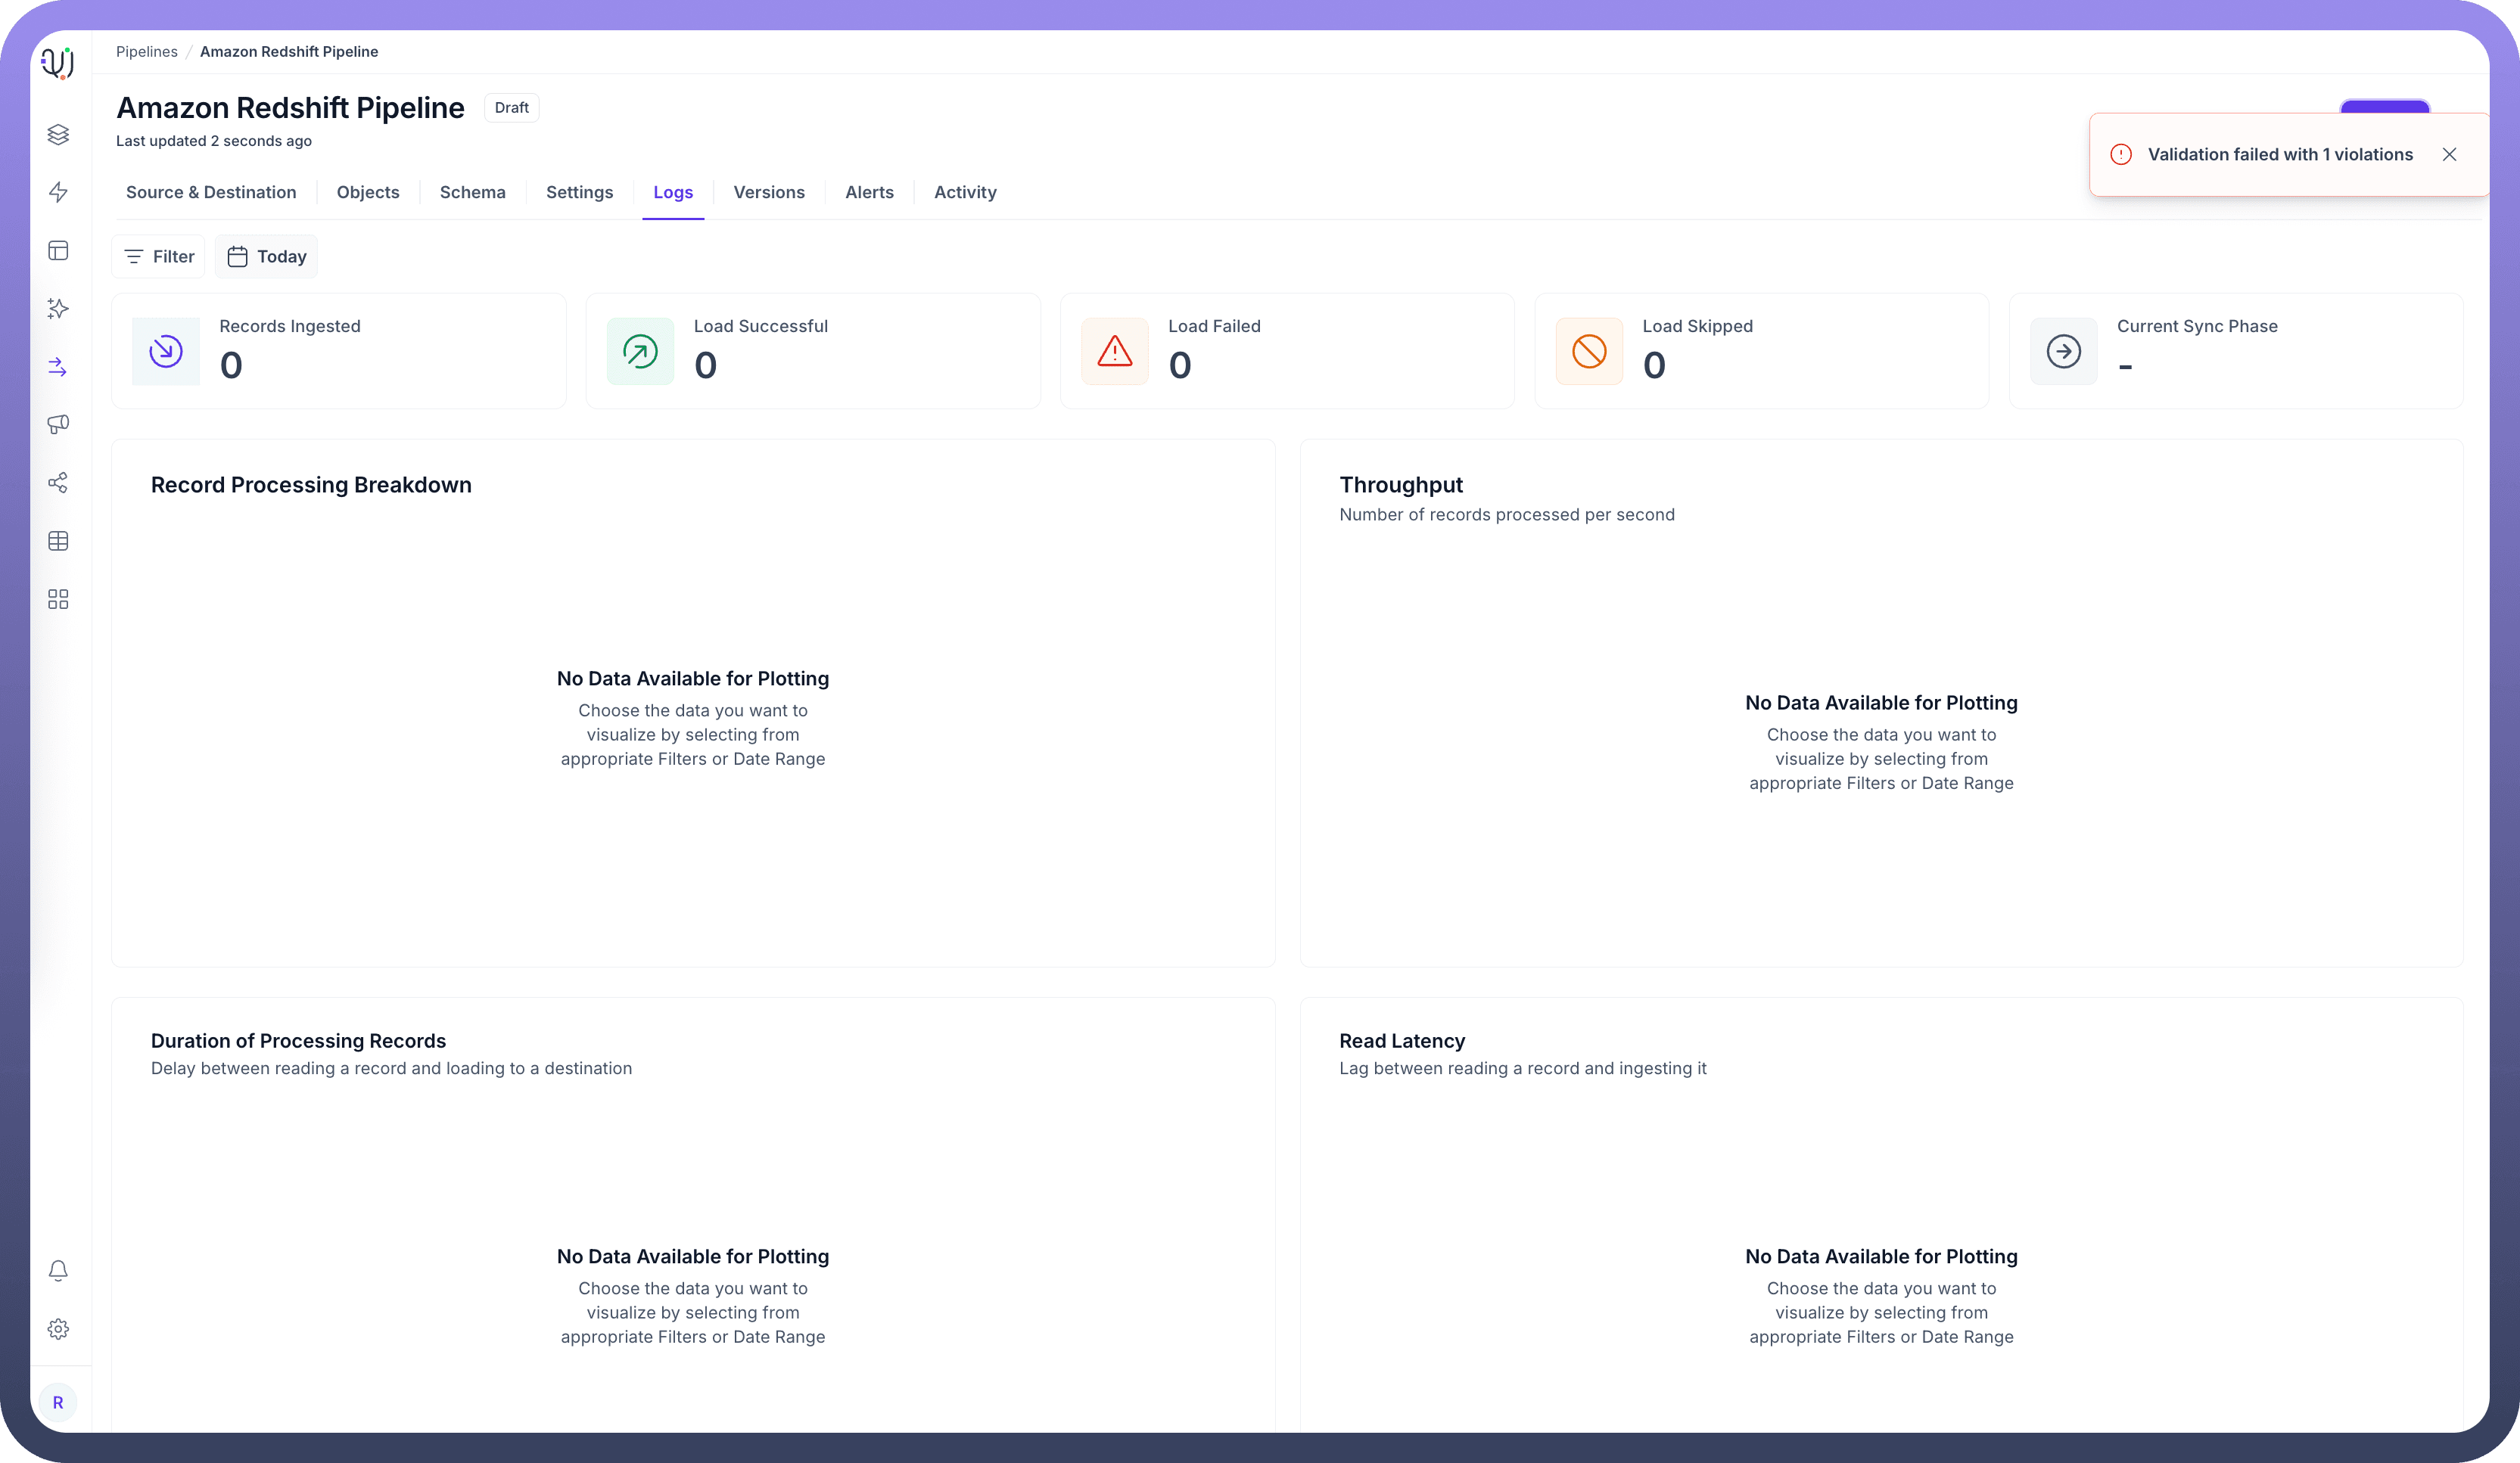
Task: Click the megaphone sidebar icon
Action: [58, 424]
